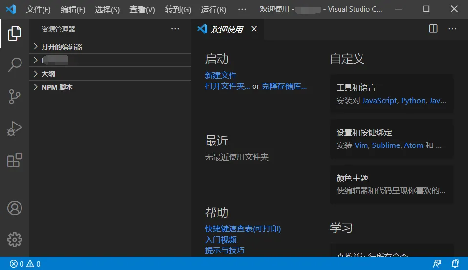Click the JavaScript install link
Image resolution: width=468 pixels, height=270 pixels.
tap(380, 101)
